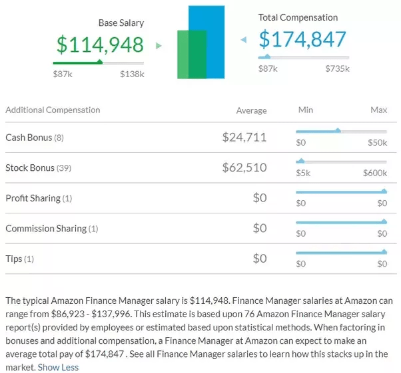Screen dimensions: 401x373
Task: Click the $114,948 base salary amount
Action: click(x=100, y=45)
